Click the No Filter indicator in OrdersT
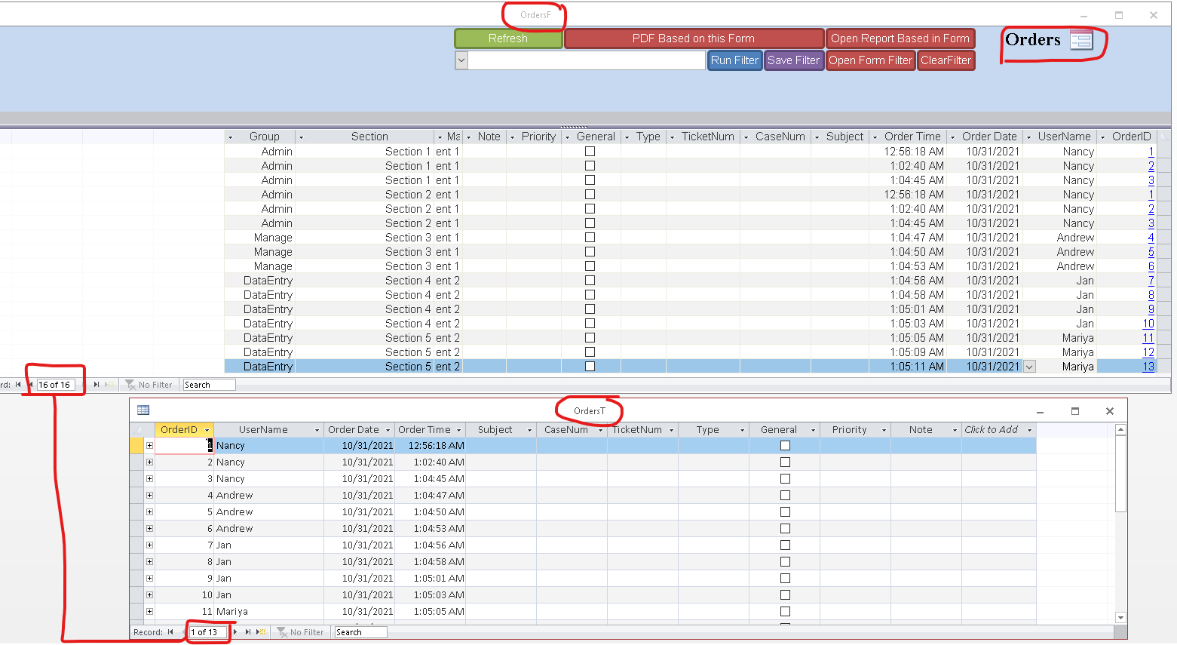The image size is (1177, 645). (300, 632)
